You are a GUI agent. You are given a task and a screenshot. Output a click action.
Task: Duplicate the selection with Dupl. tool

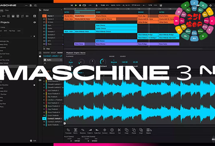(141, 131)
